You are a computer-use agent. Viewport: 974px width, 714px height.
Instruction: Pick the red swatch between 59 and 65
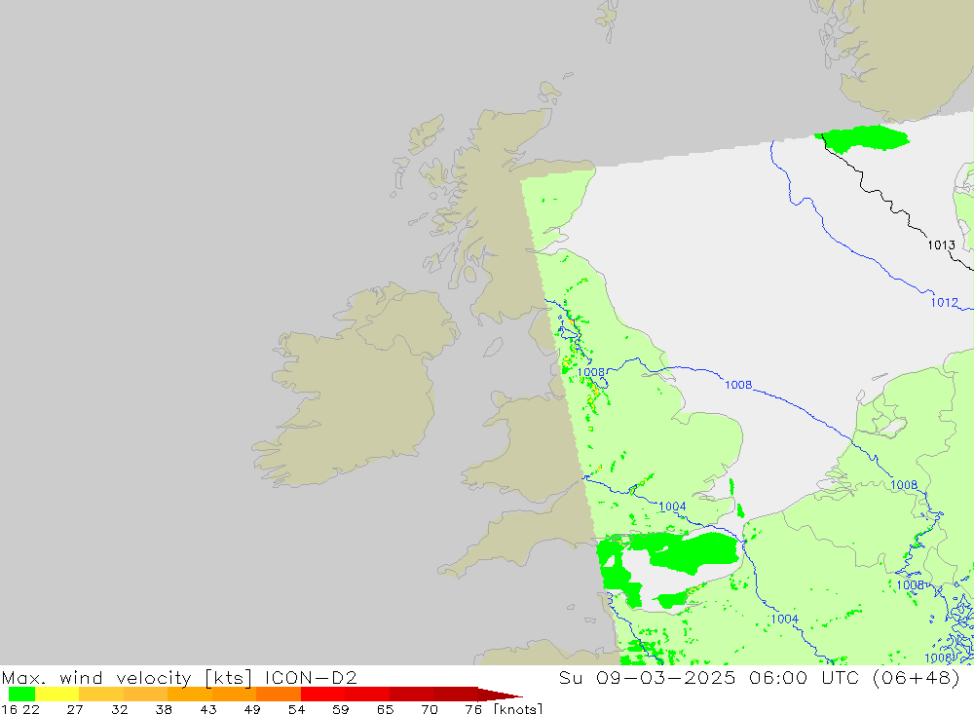tap(366, 695)
